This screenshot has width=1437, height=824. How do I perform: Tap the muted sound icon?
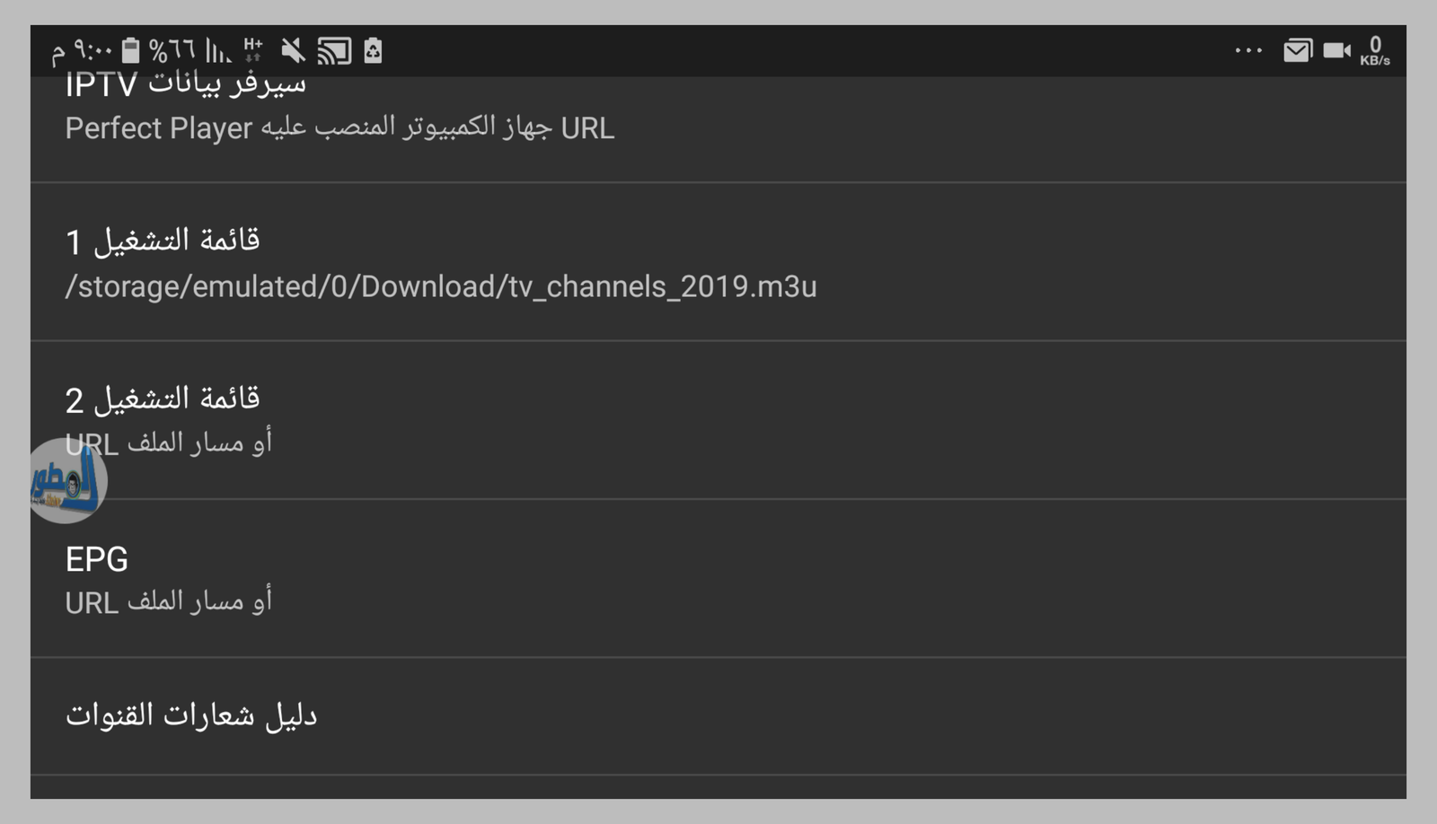coord(293,50)
